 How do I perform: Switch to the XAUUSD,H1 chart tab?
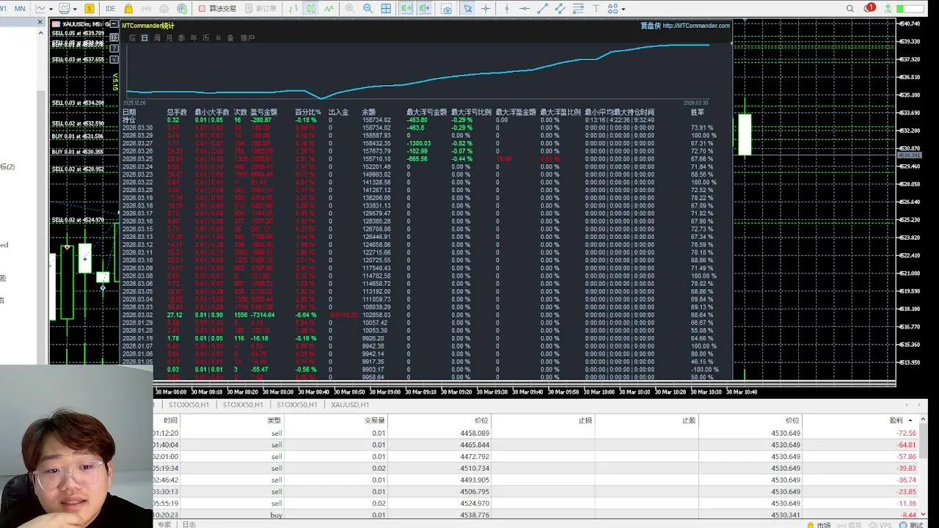[350, 405]
